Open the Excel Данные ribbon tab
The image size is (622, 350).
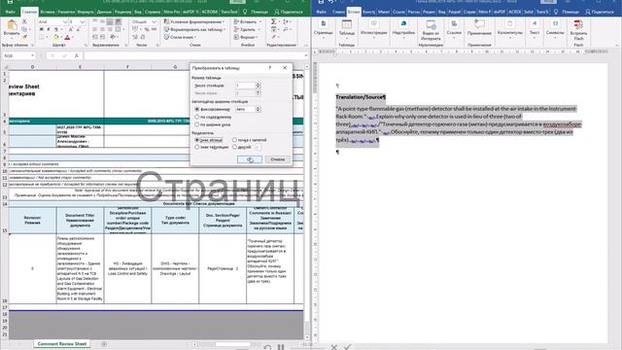click(x=104, y=12)
